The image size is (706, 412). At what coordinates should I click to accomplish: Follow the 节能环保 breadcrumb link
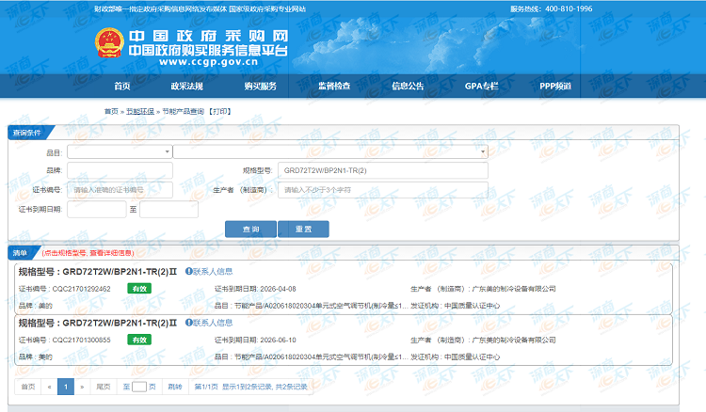click(x=140, y=111)
